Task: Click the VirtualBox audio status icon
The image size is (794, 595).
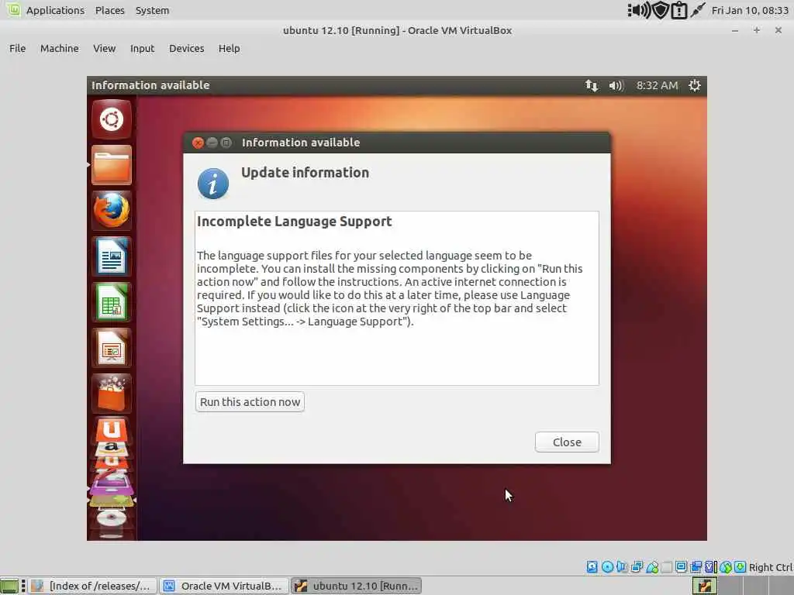Action: coord(622,567)
